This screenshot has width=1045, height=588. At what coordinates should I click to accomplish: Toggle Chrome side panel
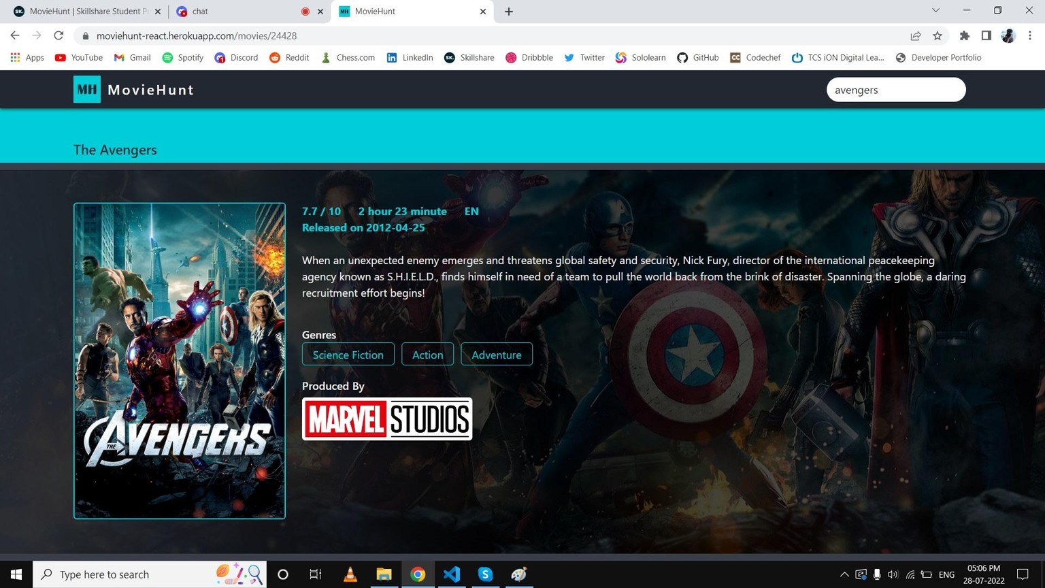point(986,36)
